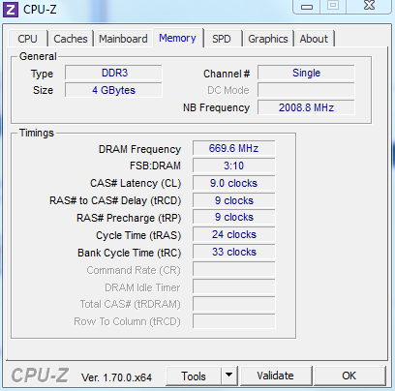Click the NB Frequency label
395x391 pixels.
(216, 107)
